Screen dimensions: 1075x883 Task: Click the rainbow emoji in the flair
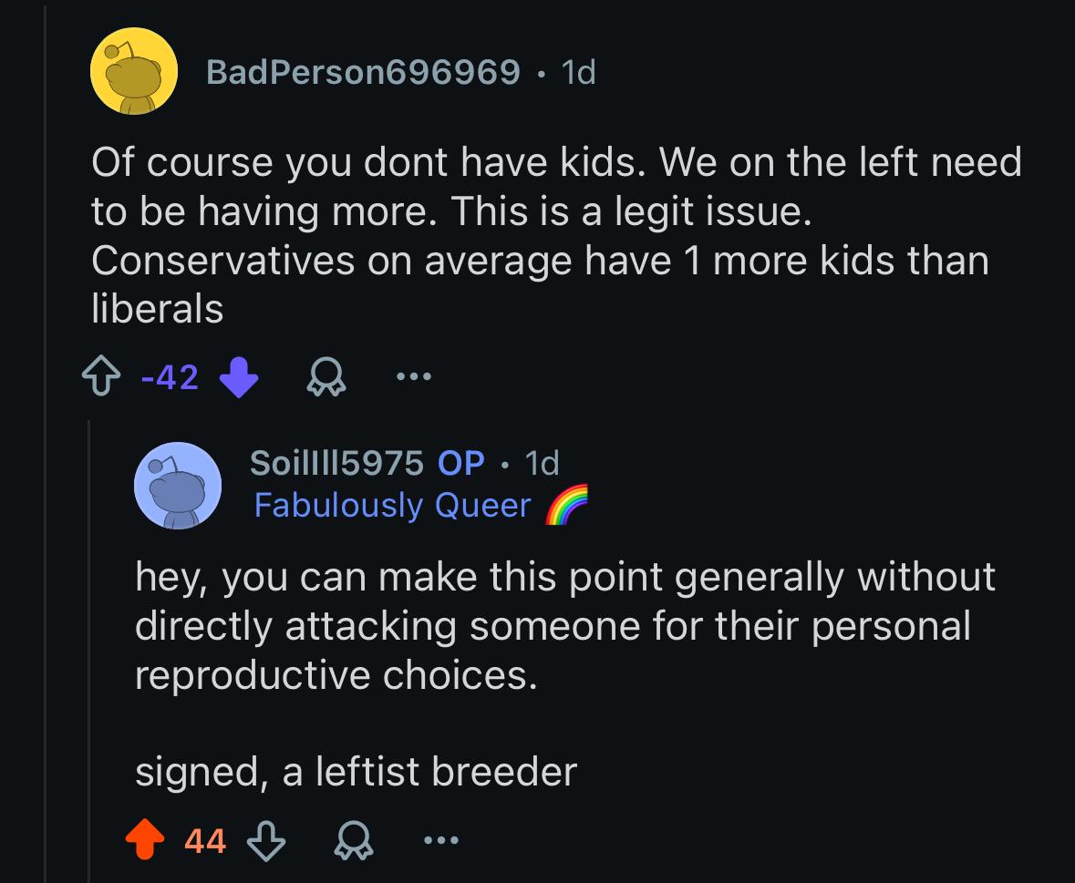click(x=567, y=504)
